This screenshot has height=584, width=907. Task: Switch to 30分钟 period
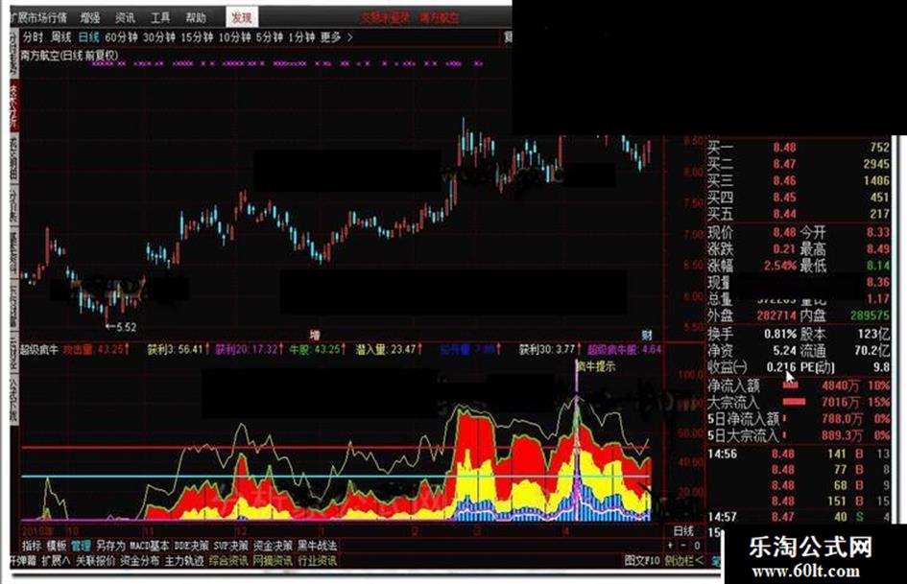click(x=158, y=37)
